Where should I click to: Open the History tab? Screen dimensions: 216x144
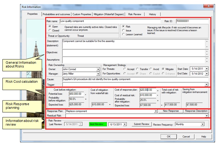click(152, 14)
